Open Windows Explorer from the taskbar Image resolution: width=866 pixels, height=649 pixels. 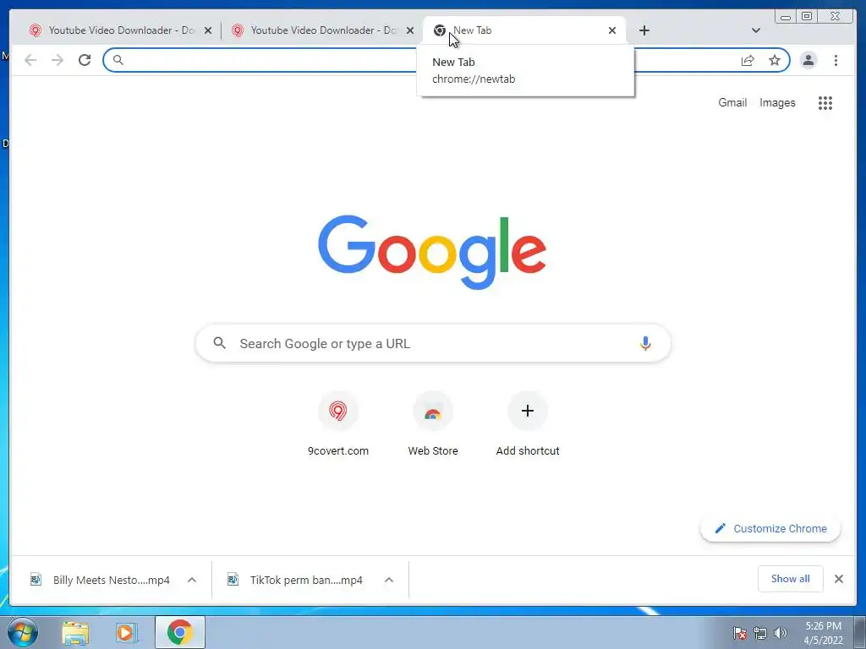tap(75, 633)
